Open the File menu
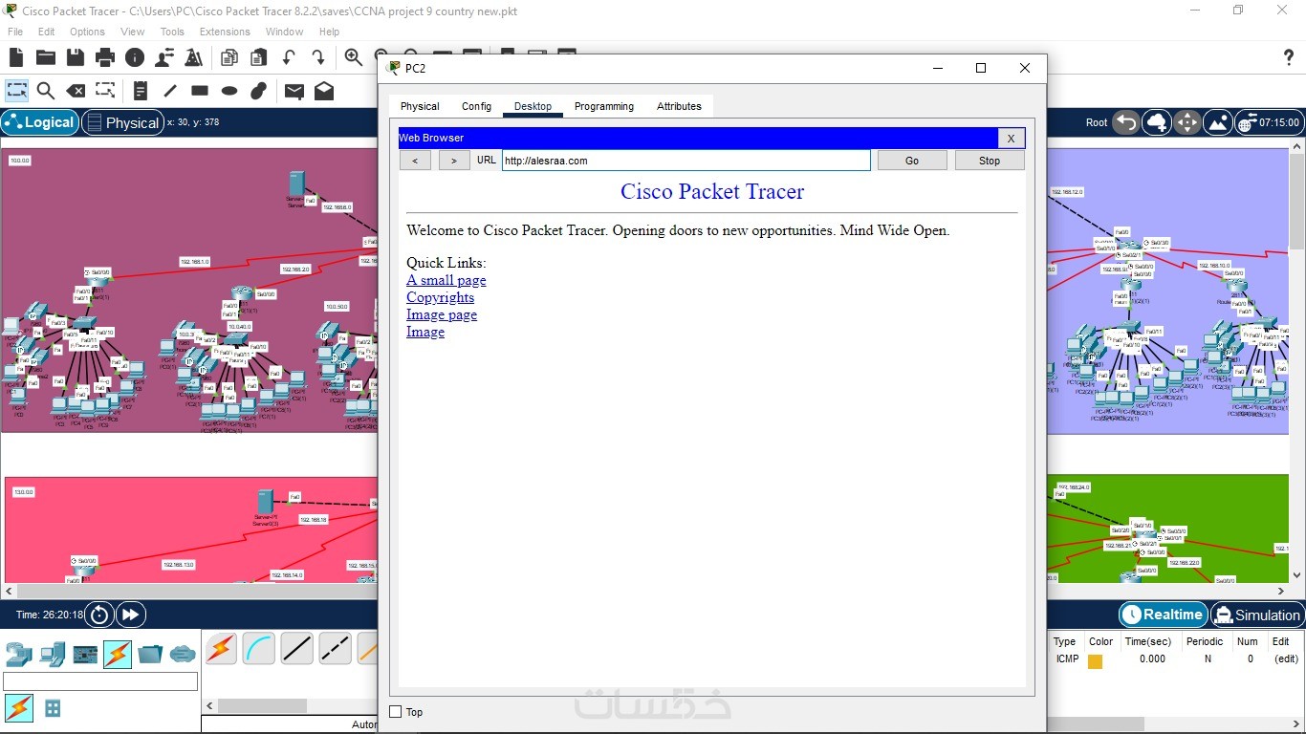This screenshot has width=1306, height=734. (15, 32)
